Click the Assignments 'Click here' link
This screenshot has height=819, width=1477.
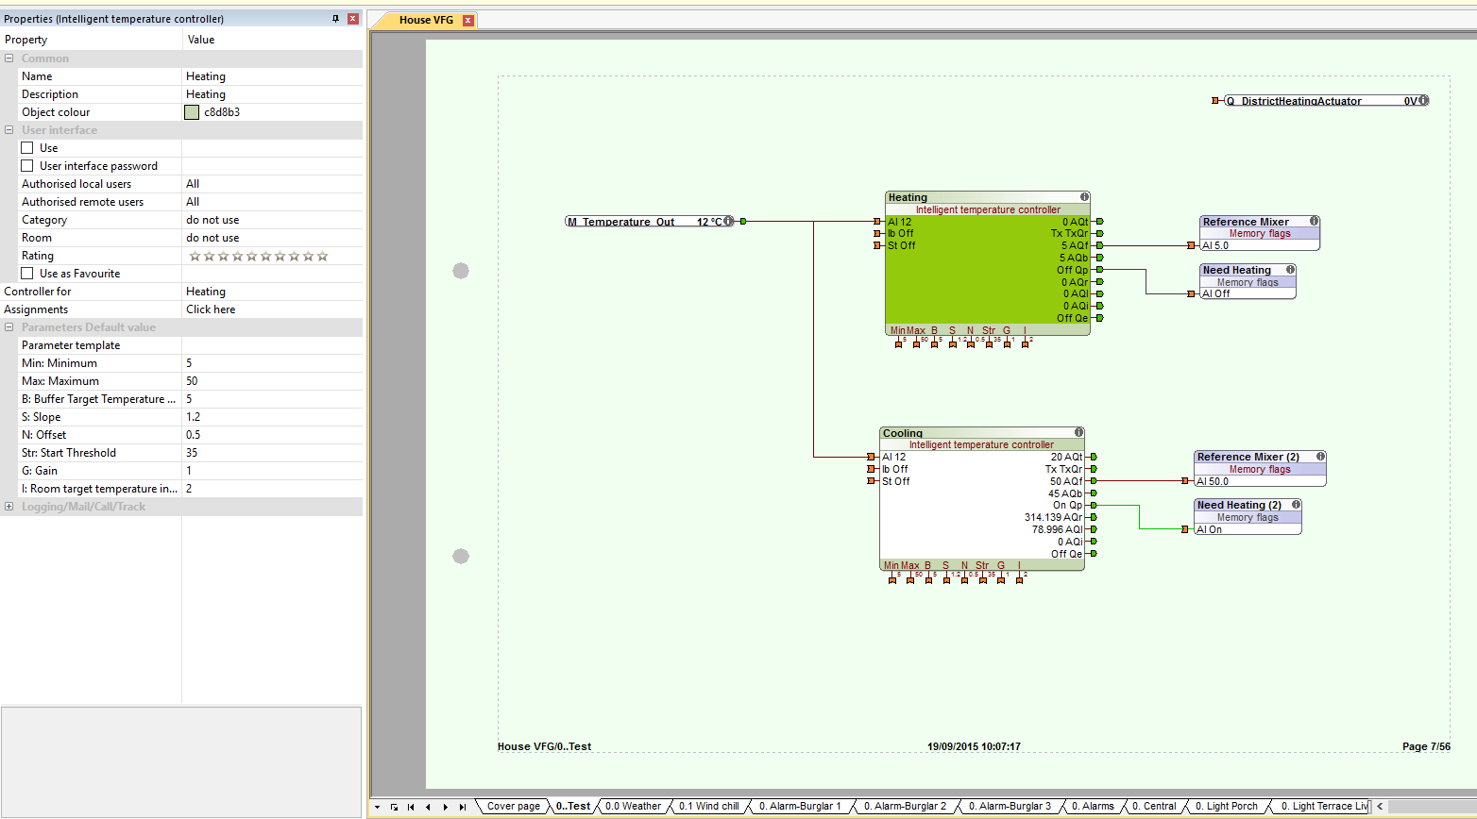[211, 309]
